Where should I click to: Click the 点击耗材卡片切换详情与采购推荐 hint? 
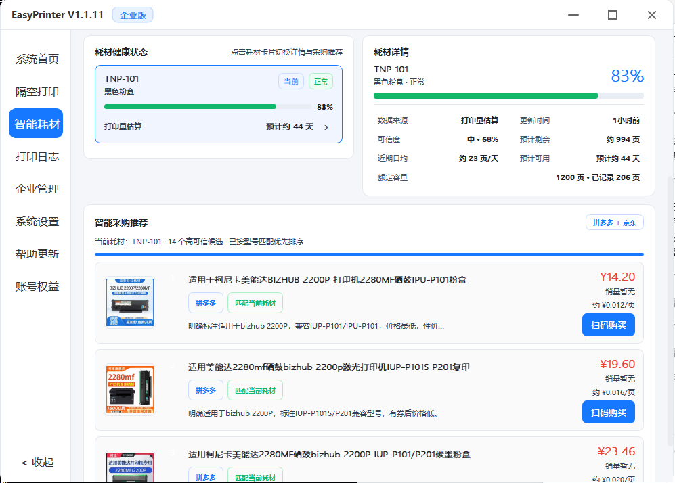pos(286,52)
